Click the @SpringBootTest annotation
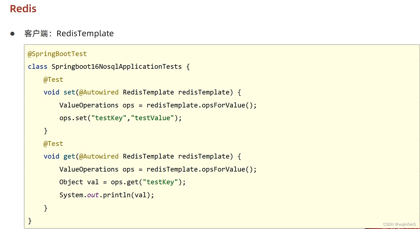420x229 pixels. tap(57, 54)
